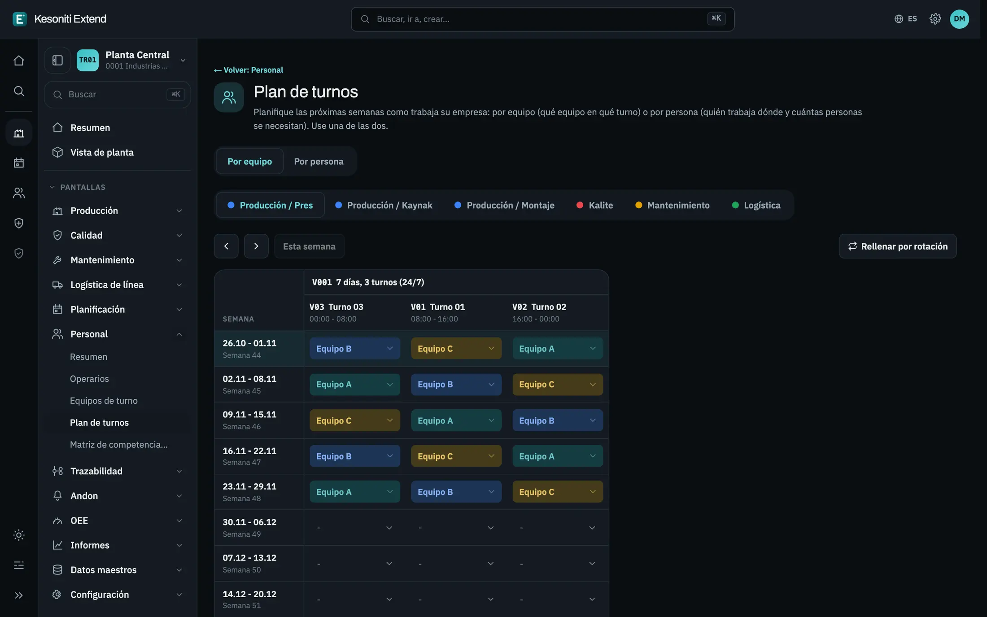
Task: Select the Mantenimiento department tab
Action: pyautogui.click(x=673, y=205)
